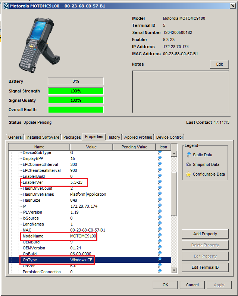Open the Installed Software tab
This screenshot has height=296, width=238.
(x=43, y=137)
